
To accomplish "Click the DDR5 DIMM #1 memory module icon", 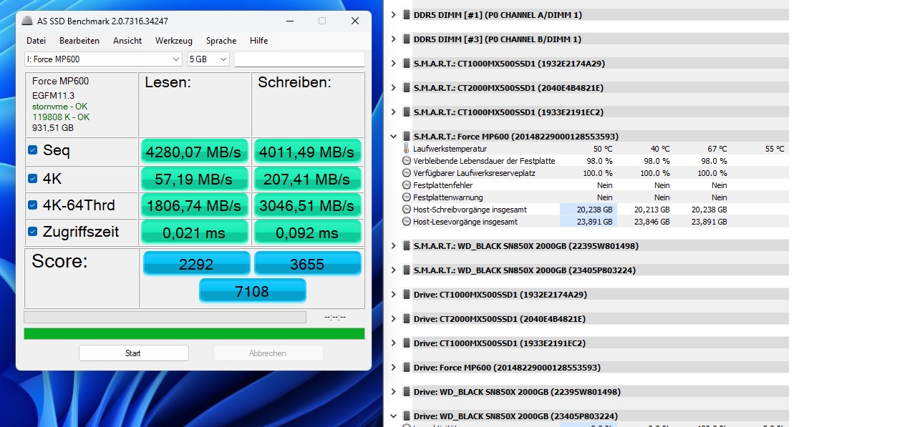I will point(405,14).
